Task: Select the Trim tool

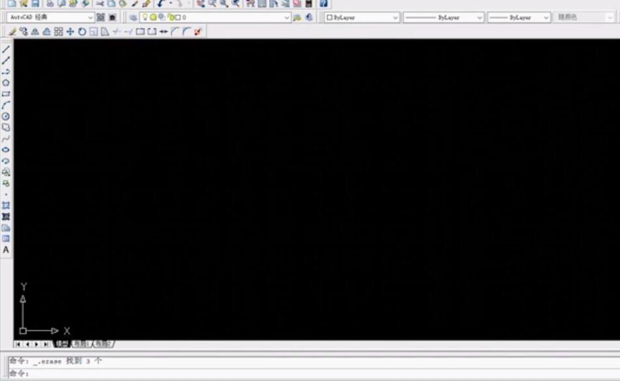Action: (116, 32)
